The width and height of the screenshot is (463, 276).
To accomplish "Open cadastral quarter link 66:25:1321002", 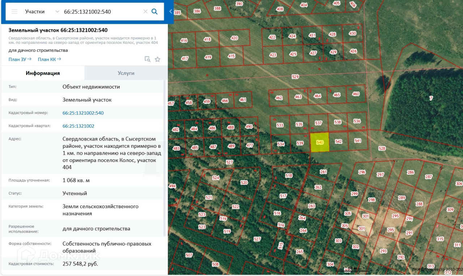I will click(78, 126).
